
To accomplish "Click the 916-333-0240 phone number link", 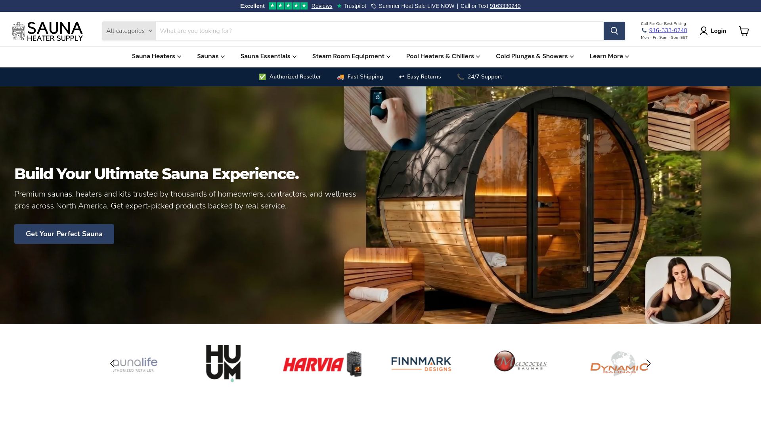I will pos(668,30).
